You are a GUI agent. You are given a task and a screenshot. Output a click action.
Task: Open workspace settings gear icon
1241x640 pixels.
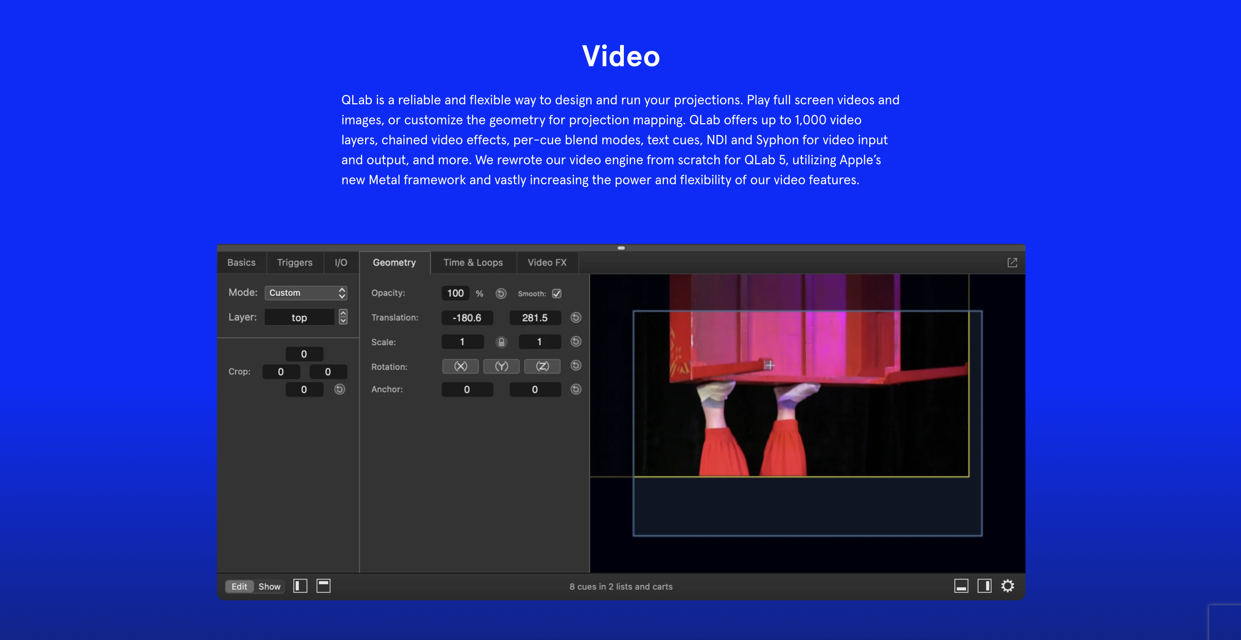pyautogui.click(x=1007, y=586)
